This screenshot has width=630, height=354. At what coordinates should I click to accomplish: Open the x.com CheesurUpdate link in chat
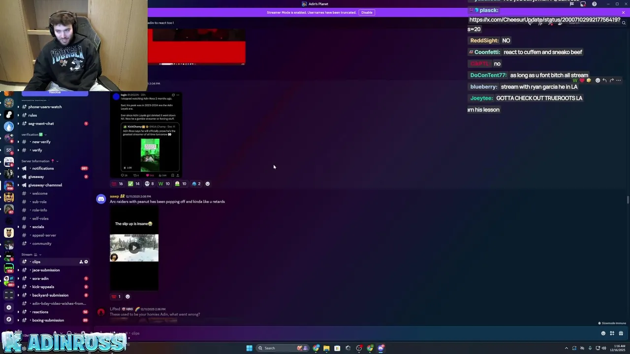point(544,24)
